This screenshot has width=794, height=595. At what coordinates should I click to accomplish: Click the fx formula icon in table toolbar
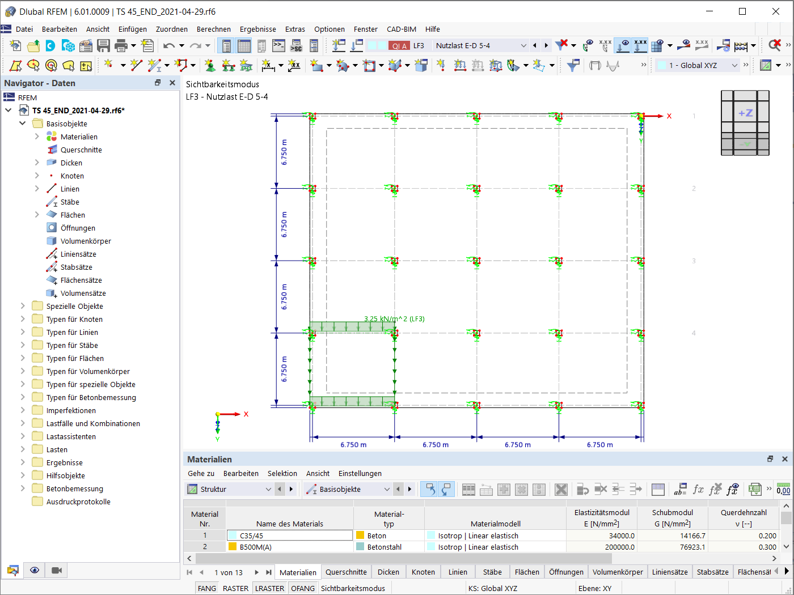698,489
